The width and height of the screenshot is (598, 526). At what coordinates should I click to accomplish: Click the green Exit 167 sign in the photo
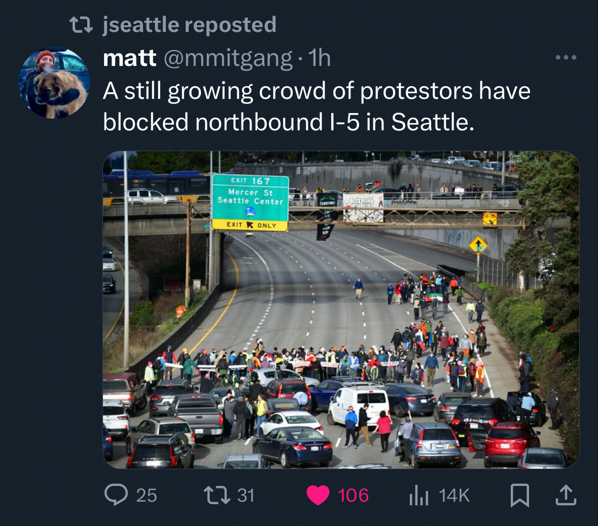click(x=250, y=202)
